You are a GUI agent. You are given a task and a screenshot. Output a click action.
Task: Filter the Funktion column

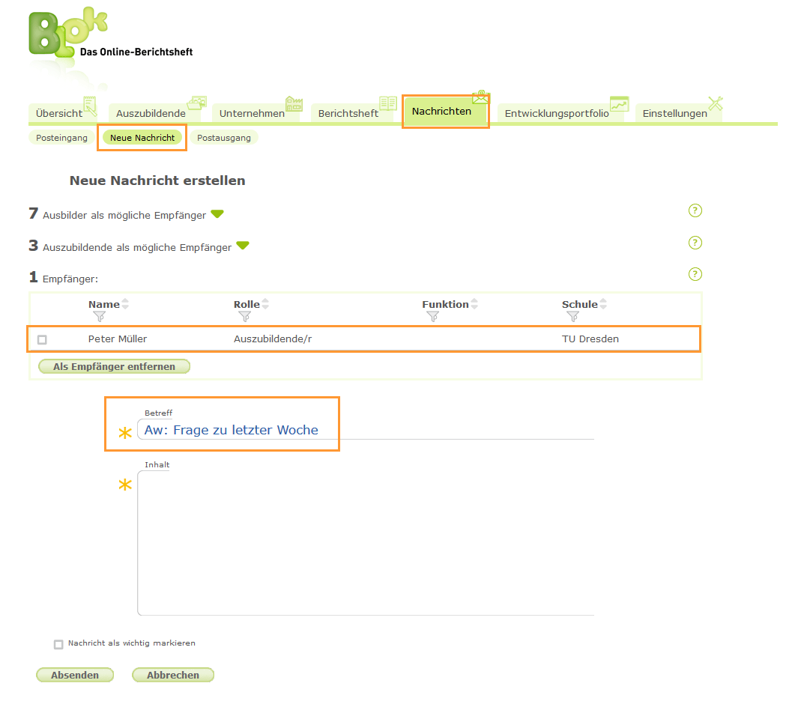click(432, 317)
